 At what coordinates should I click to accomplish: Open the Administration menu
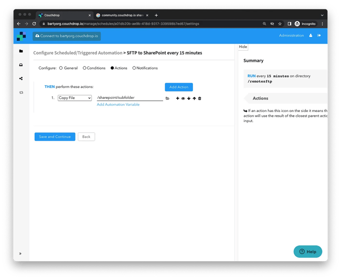[291, 36]
